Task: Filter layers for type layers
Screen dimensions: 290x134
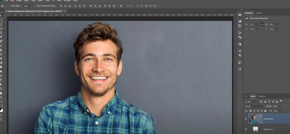Action: pos(269,102)
